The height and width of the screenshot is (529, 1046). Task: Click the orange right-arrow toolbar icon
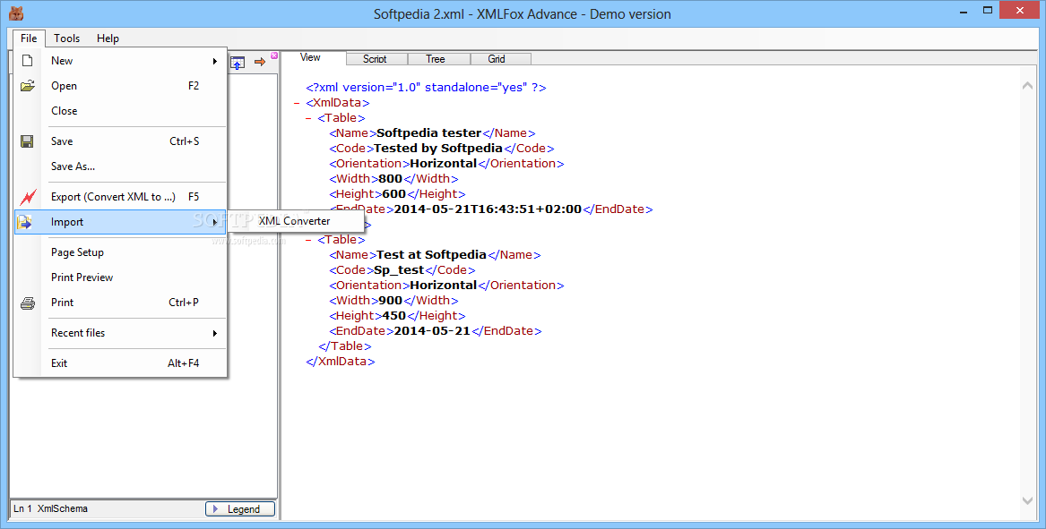260,62
